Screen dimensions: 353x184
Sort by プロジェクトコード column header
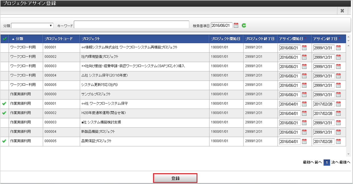click(59, 39)
